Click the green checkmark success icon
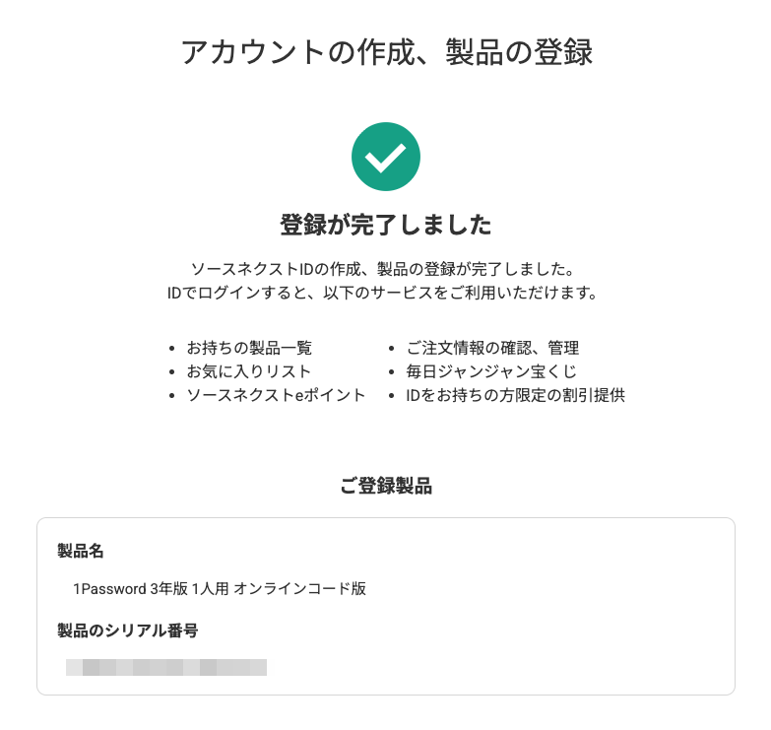Viewport: 771px width, 730px height. 386,157
